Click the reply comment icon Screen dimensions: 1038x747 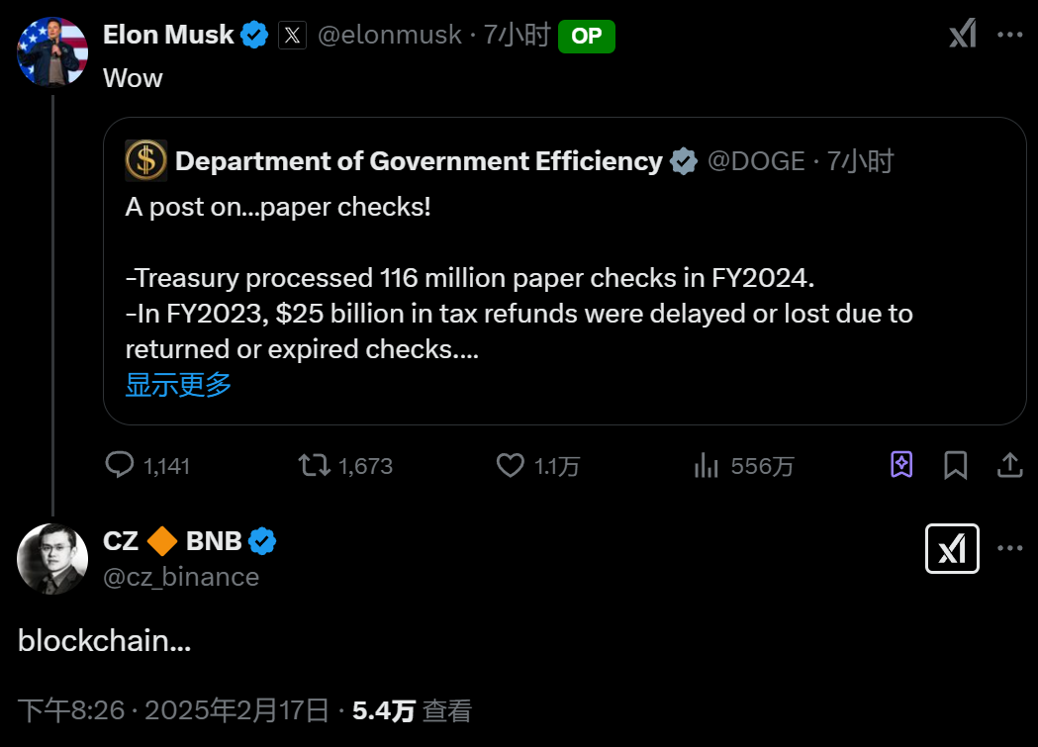pyautogui.click(x=121, y=465)
